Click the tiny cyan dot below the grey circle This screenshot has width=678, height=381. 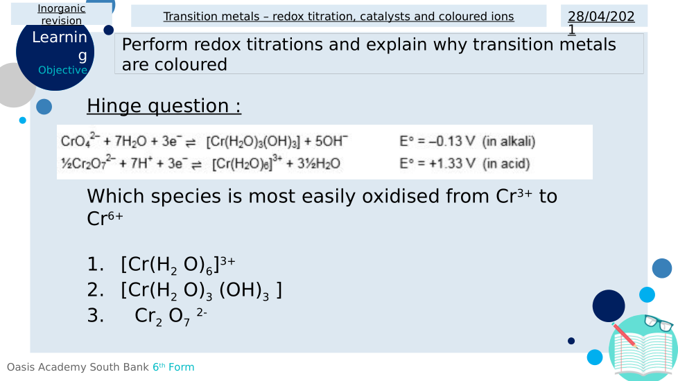click(22, 121)
